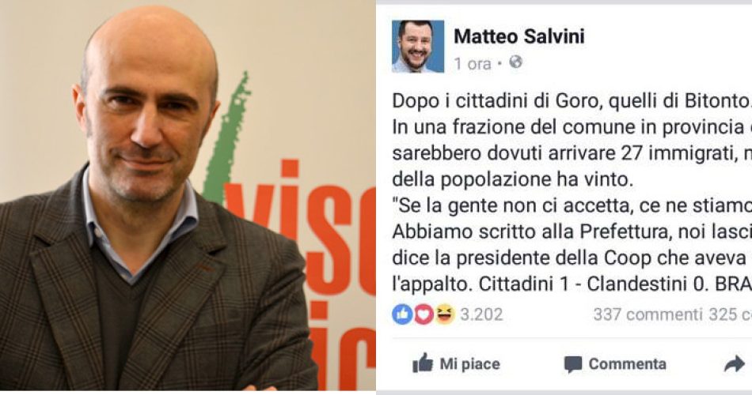Click the green logo behind the man

coord(226,139)
